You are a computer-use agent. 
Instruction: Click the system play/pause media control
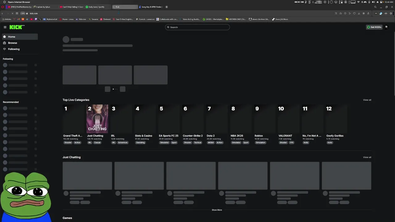299,2
